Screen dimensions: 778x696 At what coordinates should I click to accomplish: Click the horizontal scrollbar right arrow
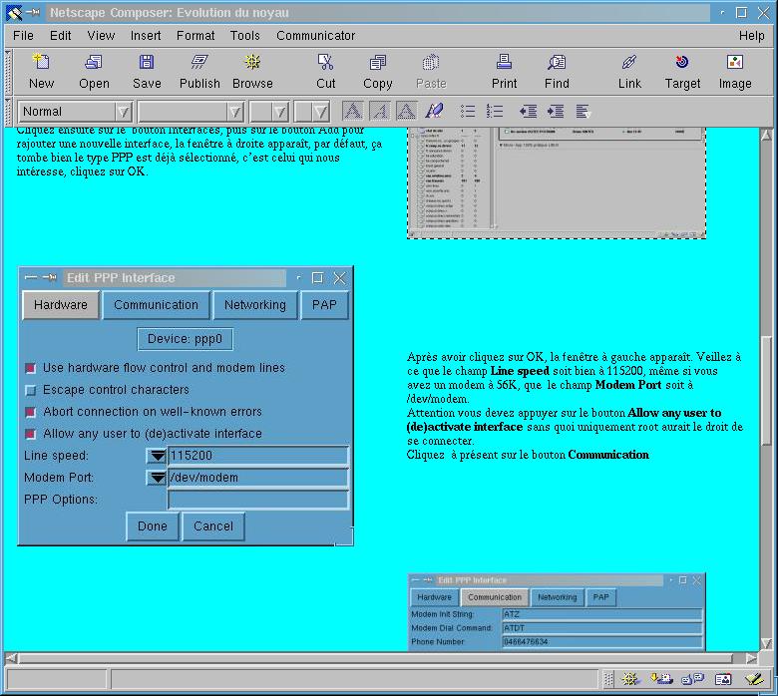(x=751, y=658)
